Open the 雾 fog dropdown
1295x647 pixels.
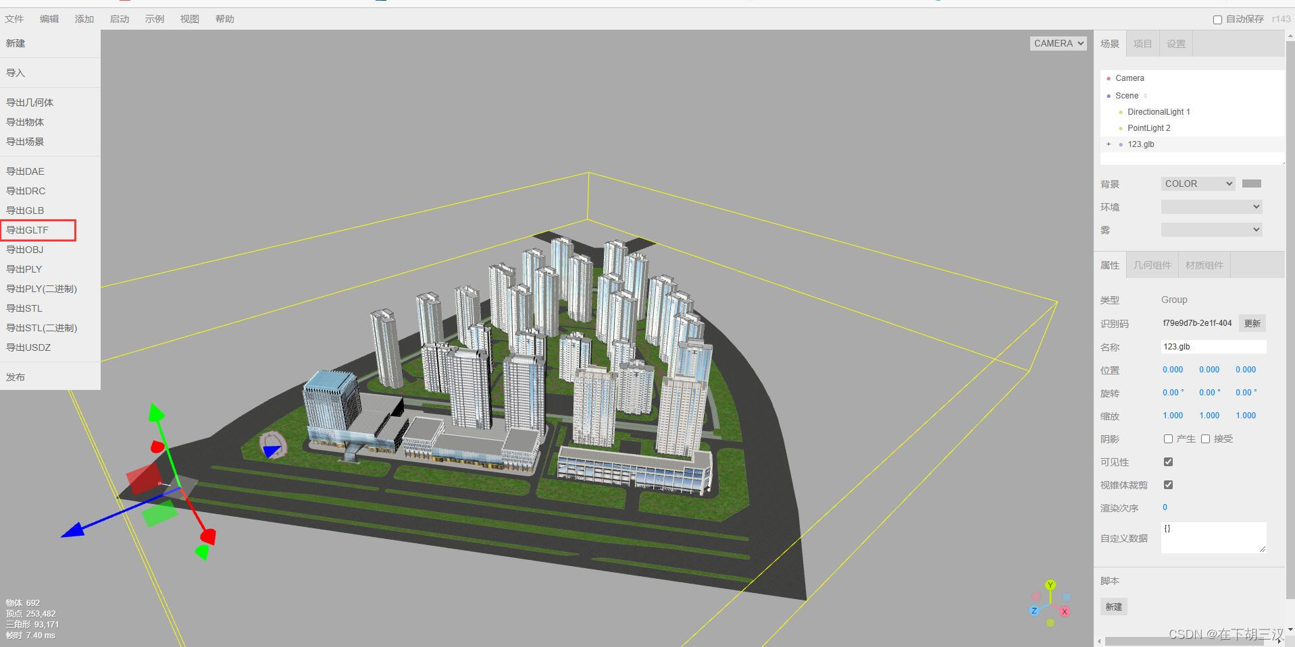click(x=1212, y=229)
